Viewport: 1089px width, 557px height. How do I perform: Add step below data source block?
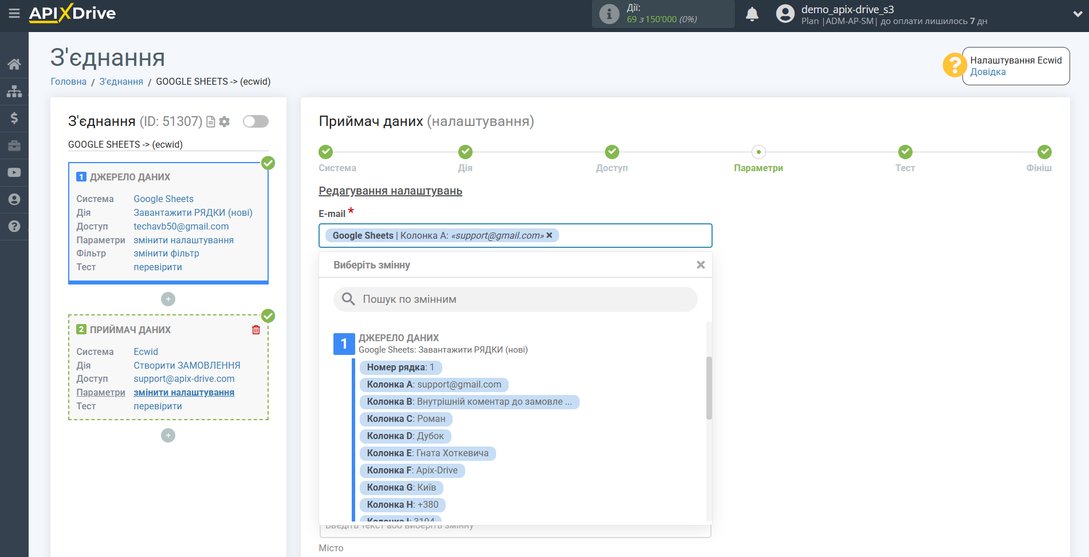tap(168, 299)
